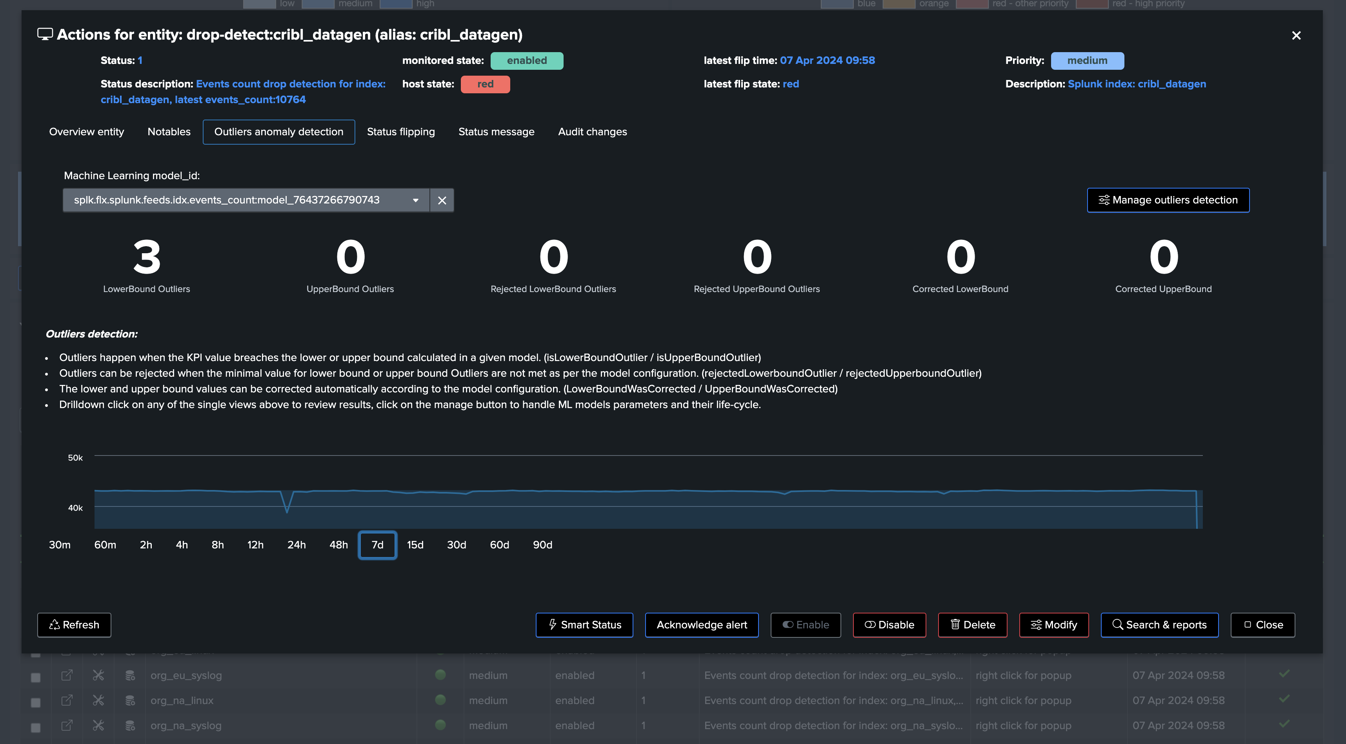Switch to the Notables tab
The height and width of the screenshot is (744, 1346).
(x=169, y=132)
